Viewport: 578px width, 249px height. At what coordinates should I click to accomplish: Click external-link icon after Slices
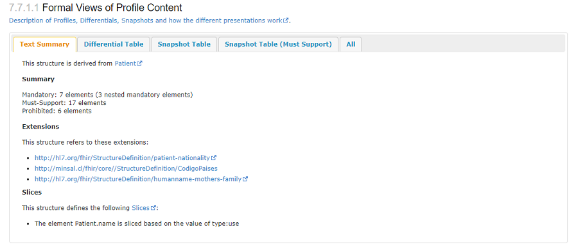click(x=153, y=208)
